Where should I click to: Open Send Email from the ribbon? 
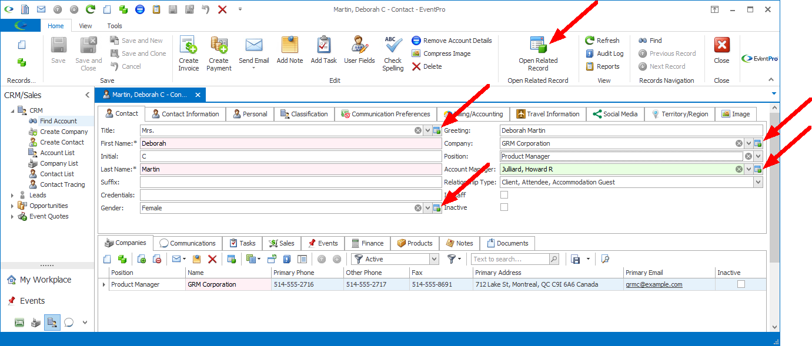(x=253, y=53)
